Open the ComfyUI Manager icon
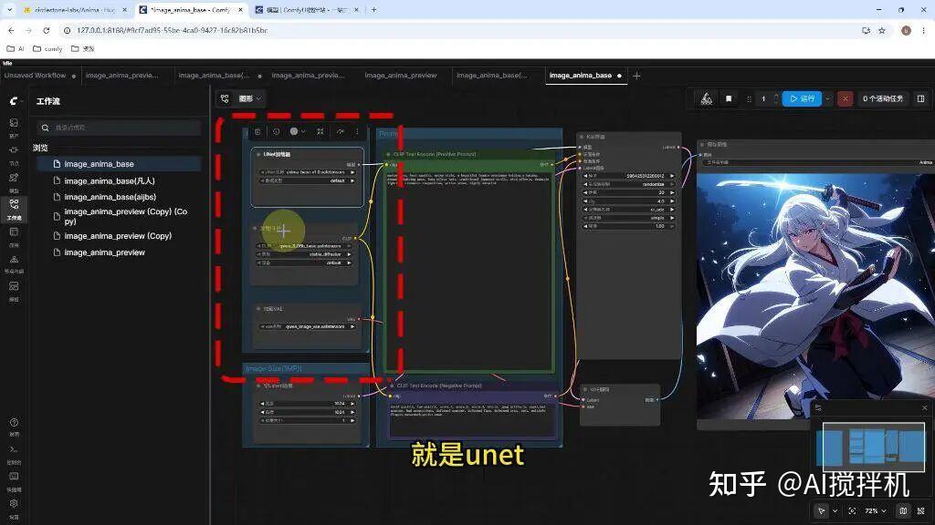Screen dimensions: 935x525 tap(707, 98)
